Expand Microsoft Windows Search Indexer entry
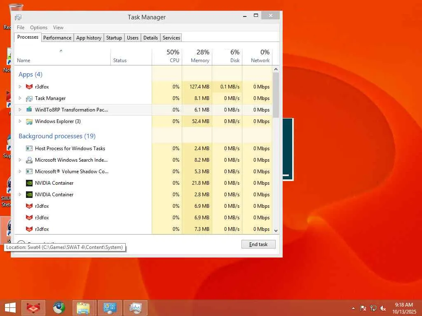 (20, 160)
